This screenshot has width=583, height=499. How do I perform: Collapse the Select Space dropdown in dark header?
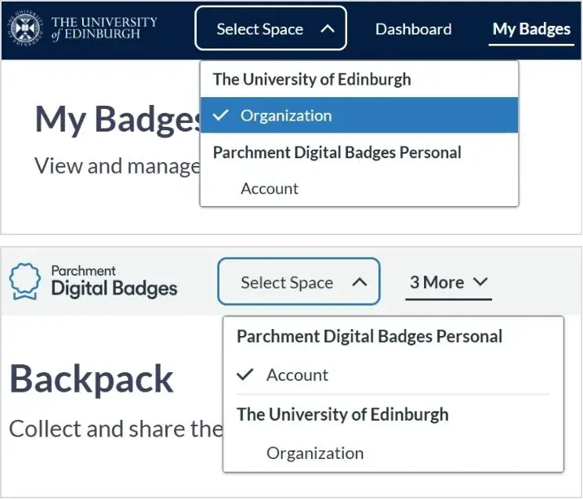pyautogui.click(x=270, y=28)
